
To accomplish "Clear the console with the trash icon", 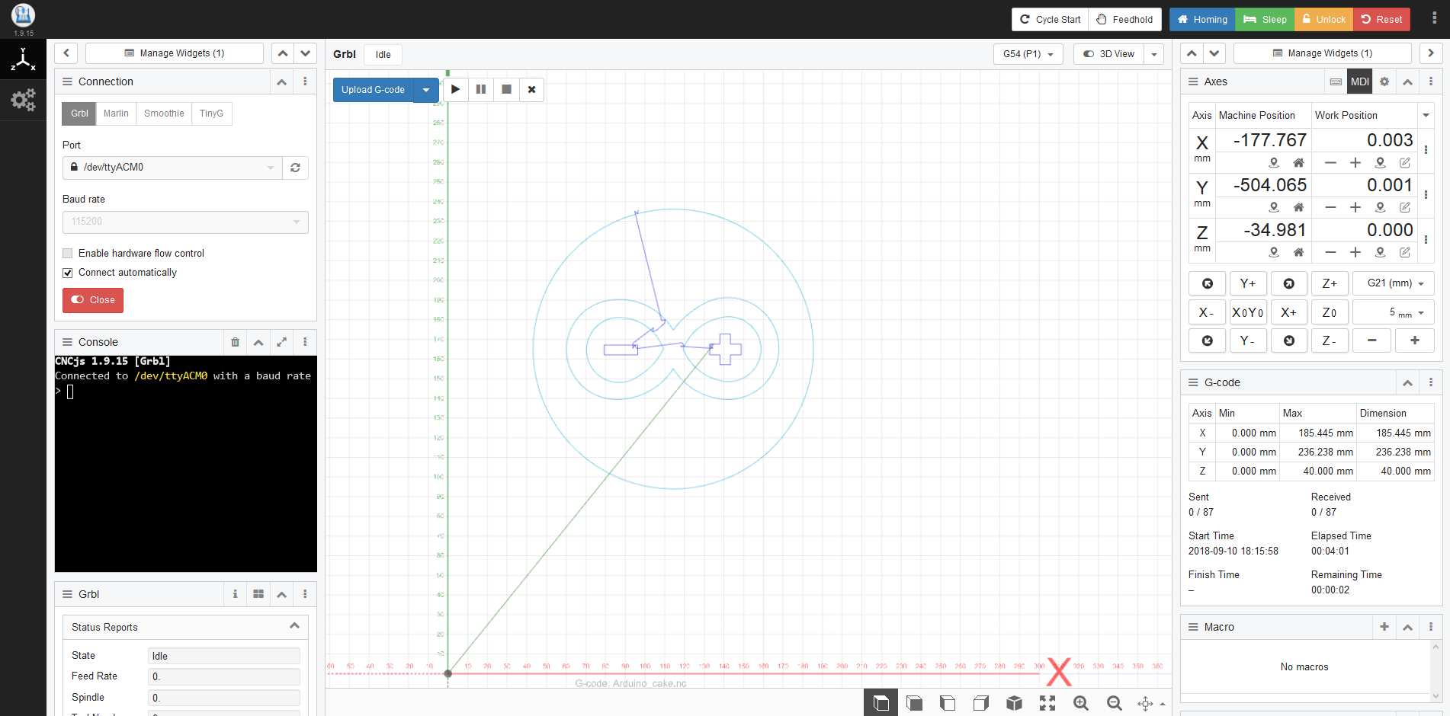I will click(235, 342).
